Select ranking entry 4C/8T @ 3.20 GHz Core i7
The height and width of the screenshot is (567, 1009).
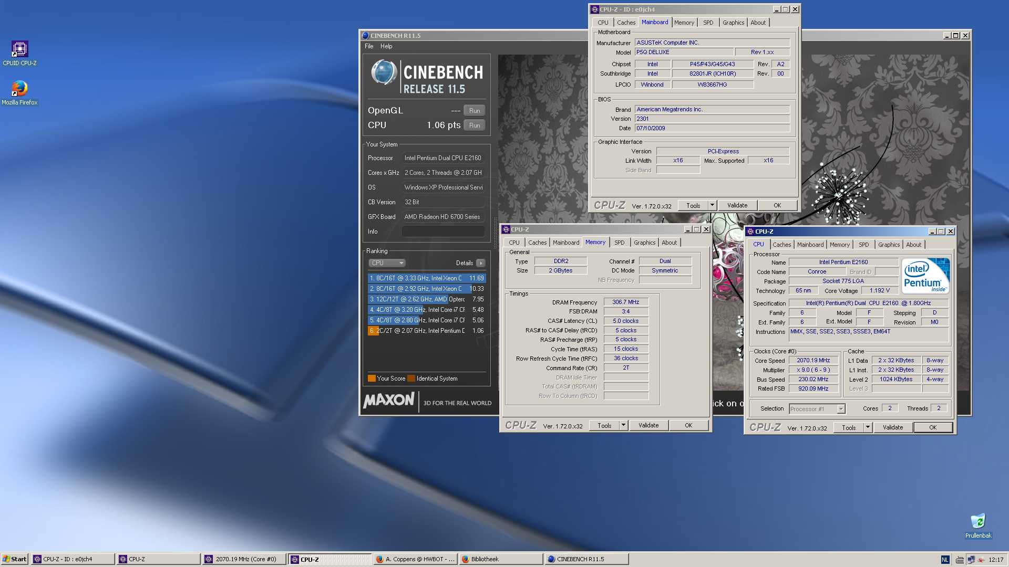[x=426, y=310]
